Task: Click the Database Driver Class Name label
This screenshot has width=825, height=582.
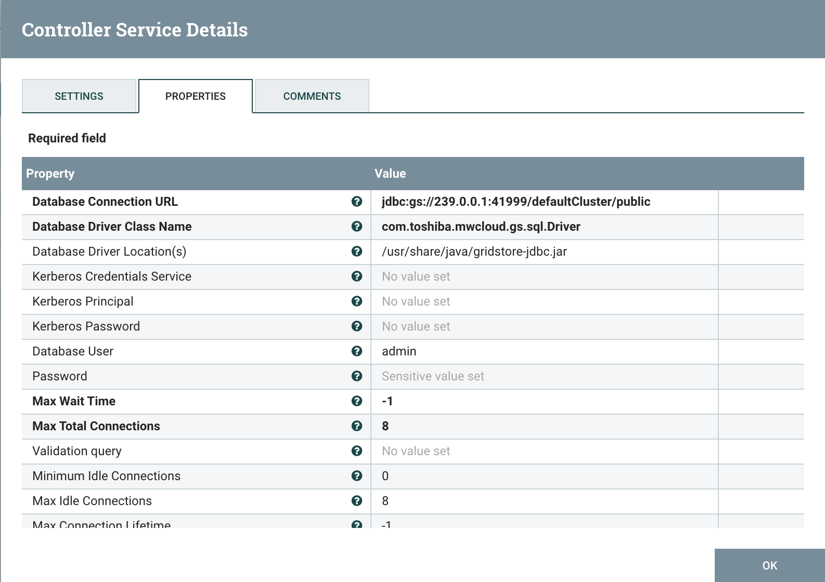Action: click(112, 227)
